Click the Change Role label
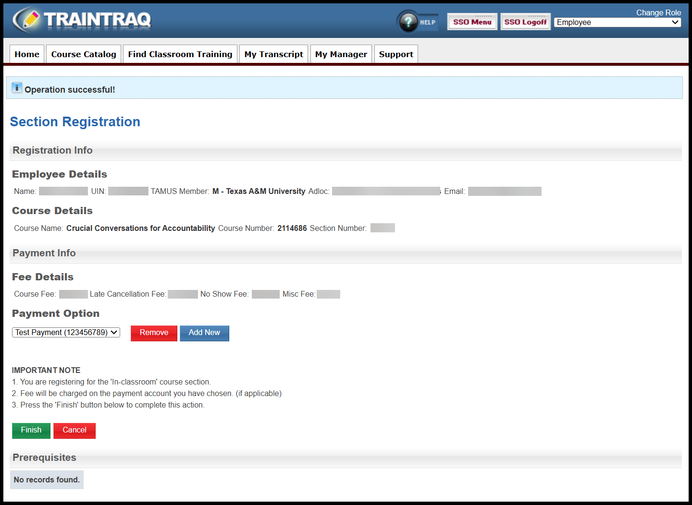Screen dimensions: 692x505 click(x=658, y=12)
